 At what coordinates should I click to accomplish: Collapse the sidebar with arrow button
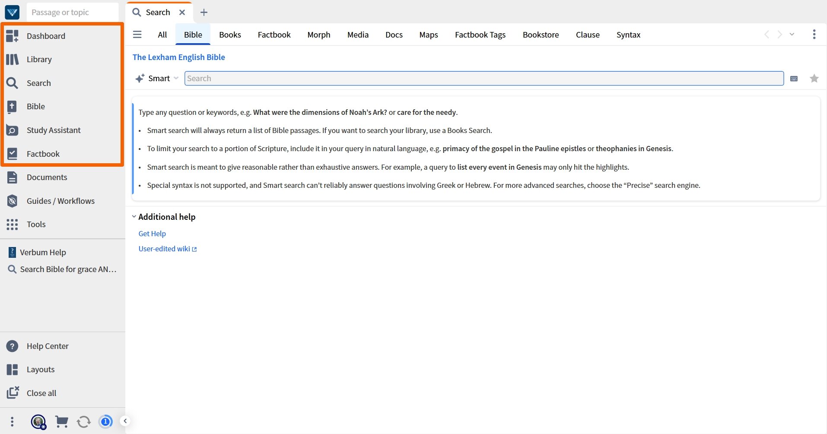[x=125, y=421]
